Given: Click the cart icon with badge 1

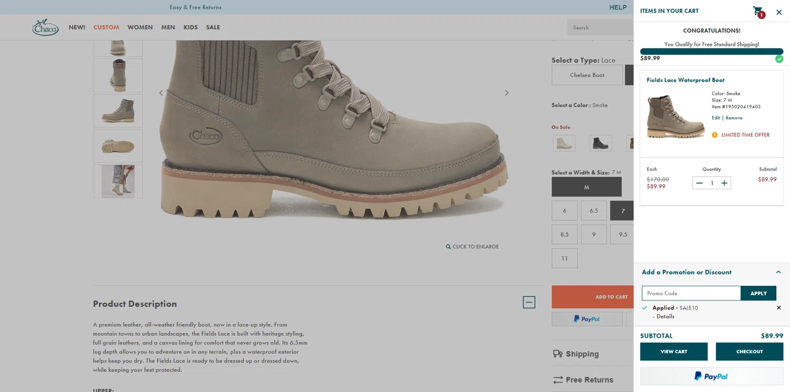Looking at the screenshot, I should pos(758,11).
